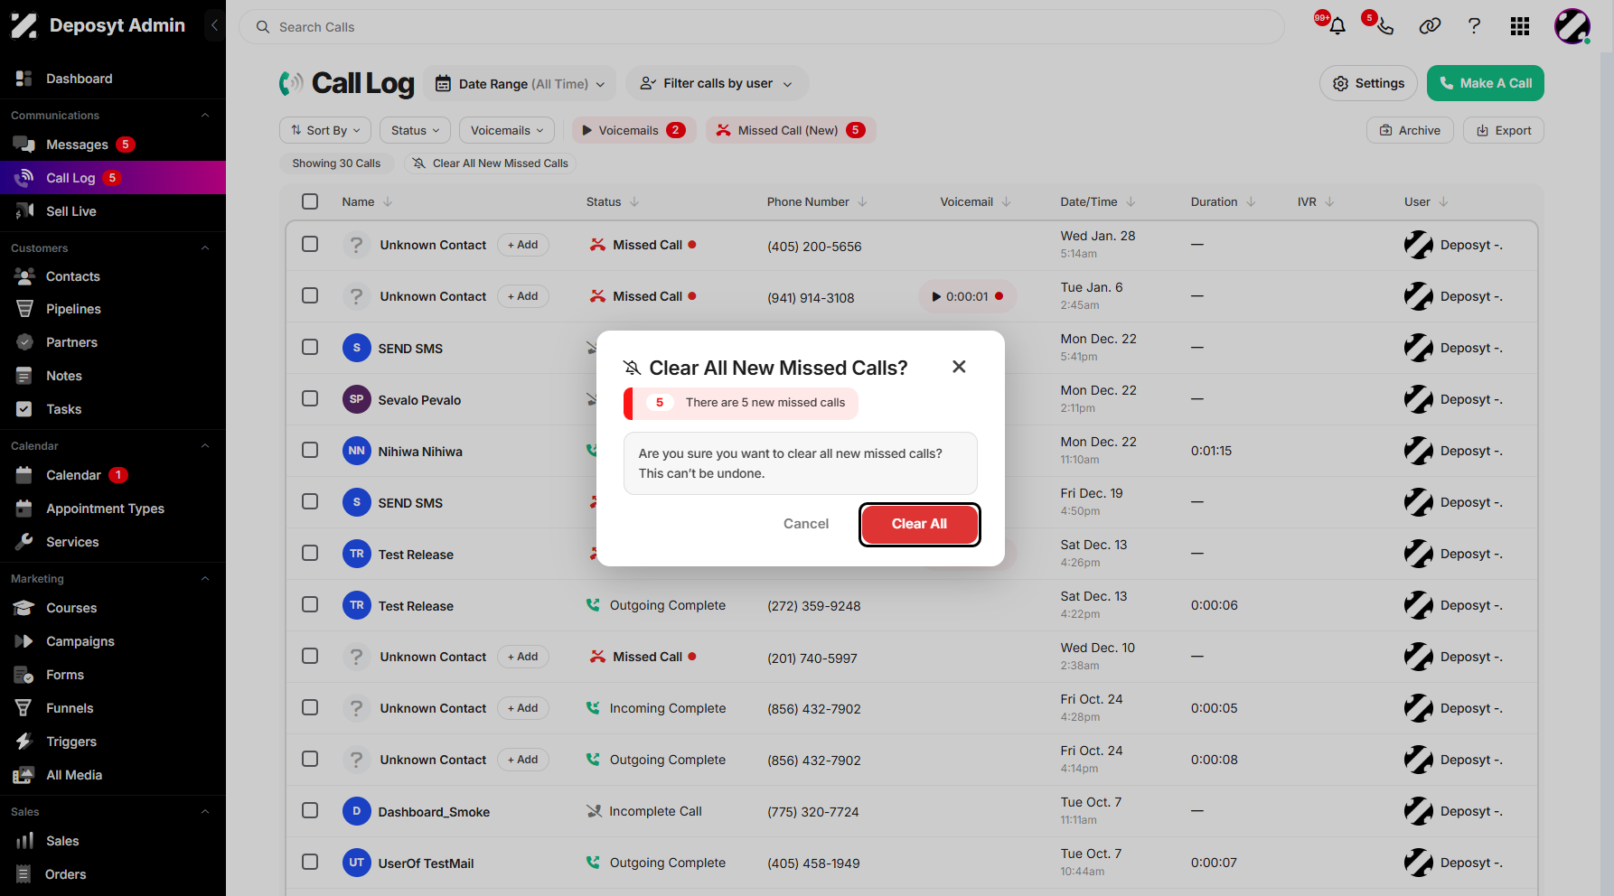Open the Date Range dropdown
The width and height of the screenshot is (1614, 896).
(520, 84)
